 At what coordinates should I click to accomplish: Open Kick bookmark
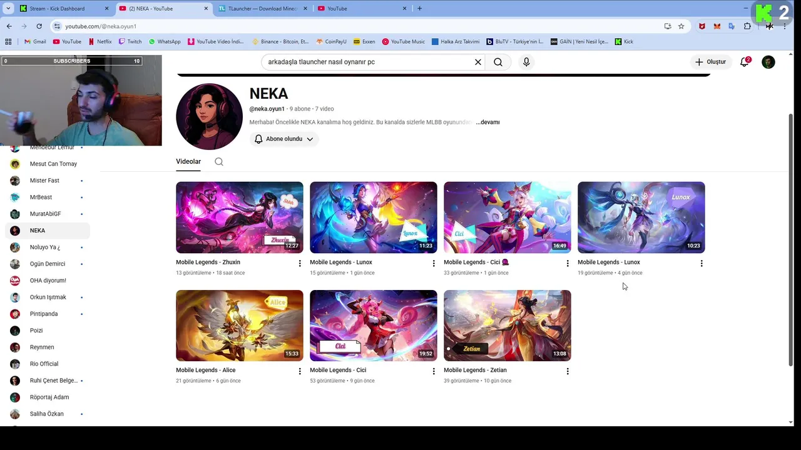point(624,42)
